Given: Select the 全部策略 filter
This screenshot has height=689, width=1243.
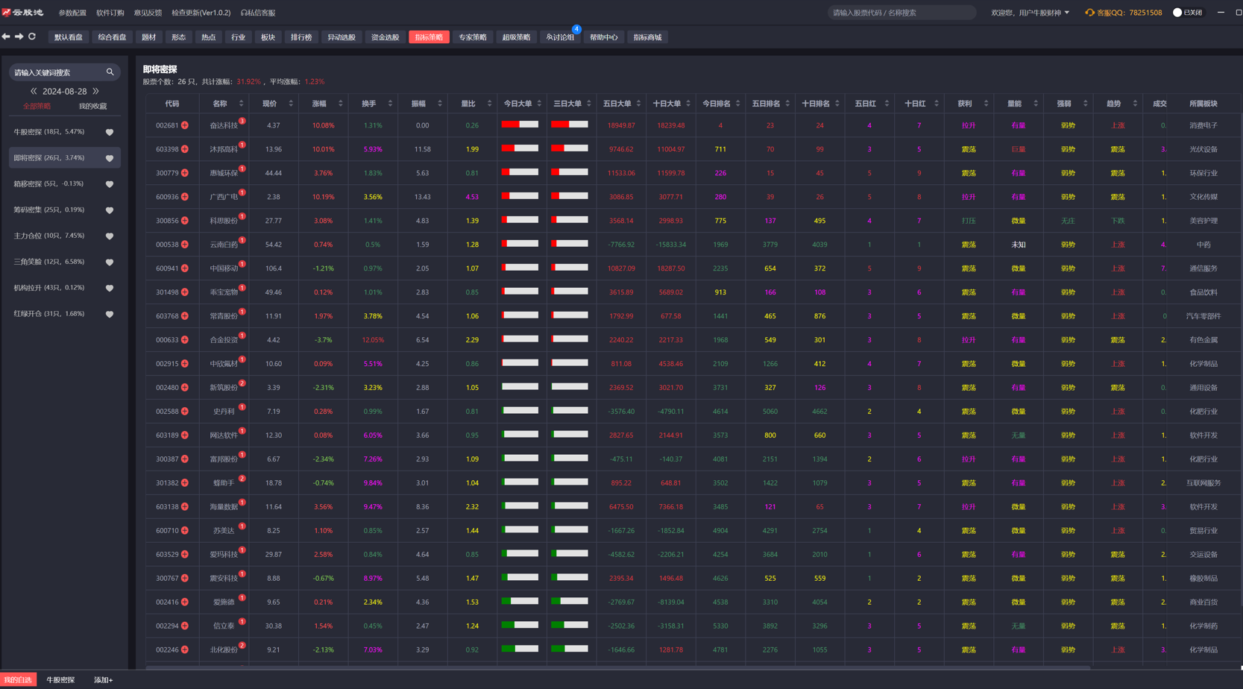Looking at the screenshot, I should tap(37, 107).
